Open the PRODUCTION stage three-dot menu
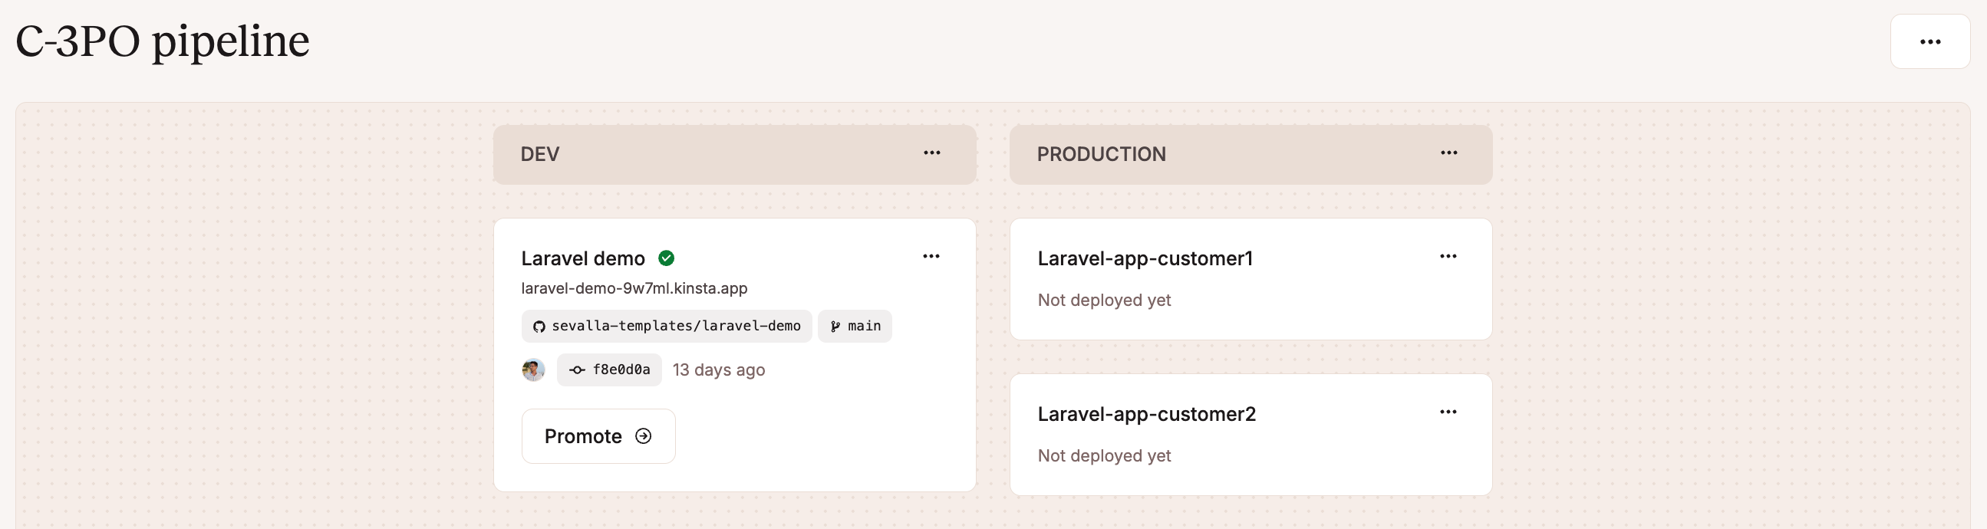1987x529 pixels. pyautogui.click(x=1448, y=153)
